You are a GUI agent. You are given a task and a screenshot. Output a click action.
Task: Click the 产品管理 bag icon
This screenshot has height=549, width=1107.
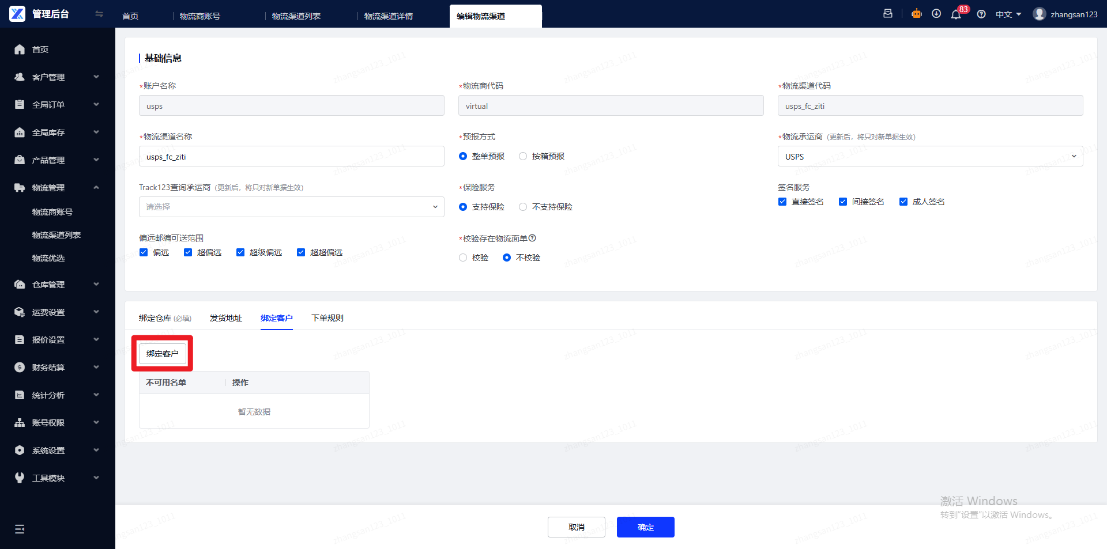(20, 160)
